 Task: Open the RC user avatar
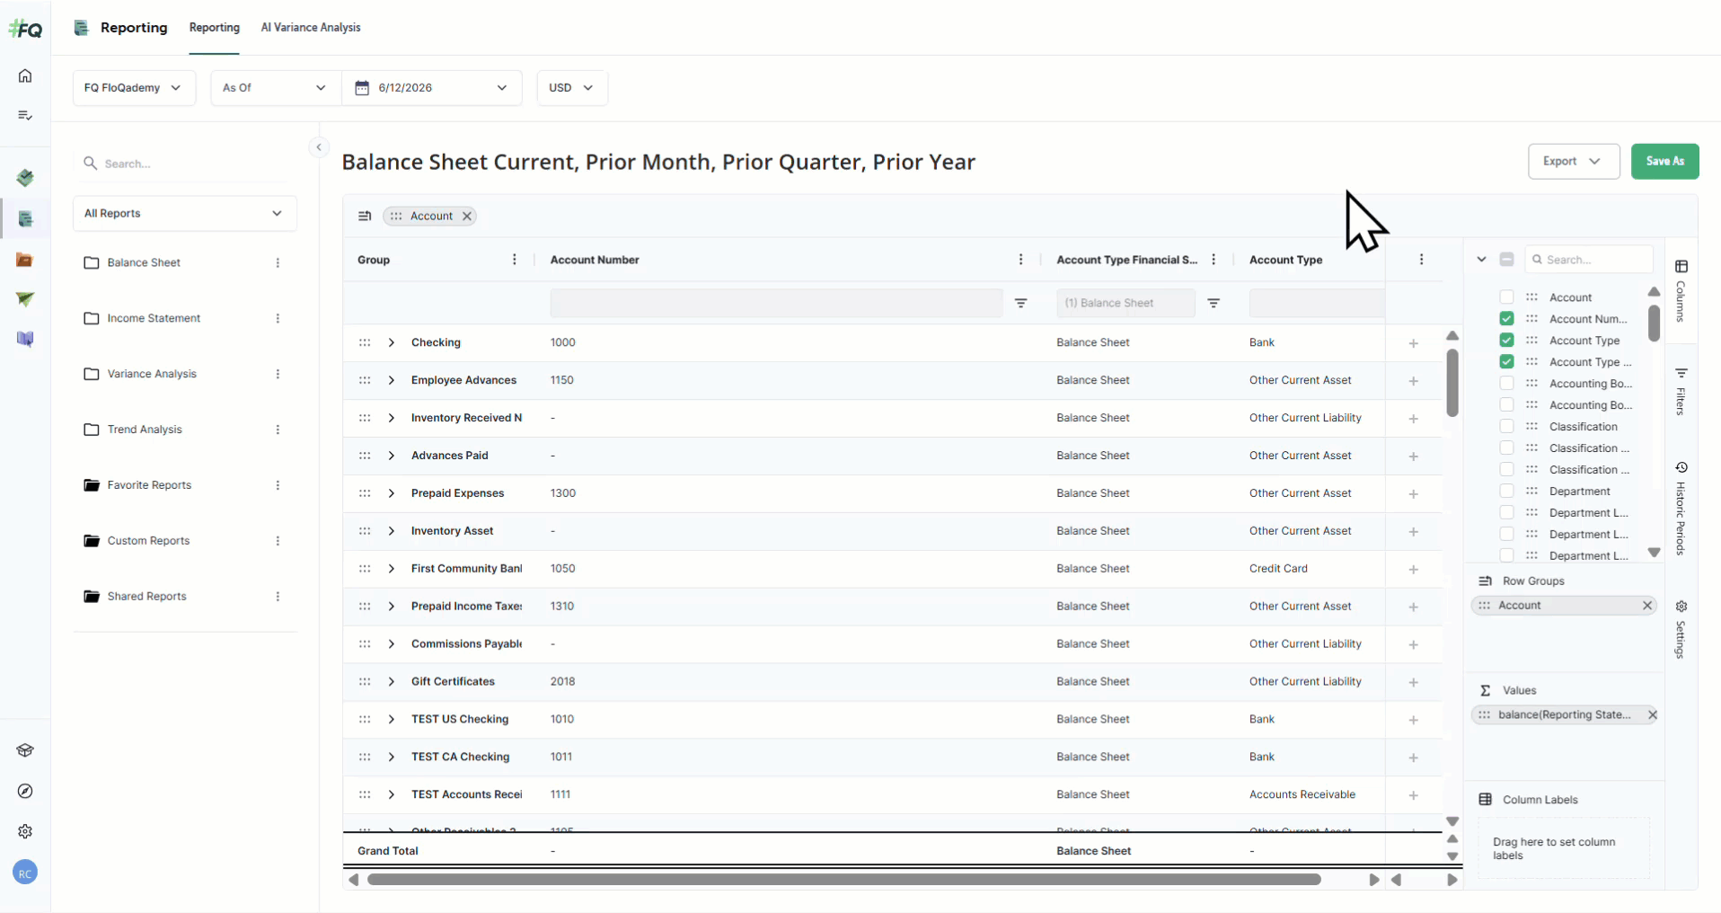(x=25, y=873)
